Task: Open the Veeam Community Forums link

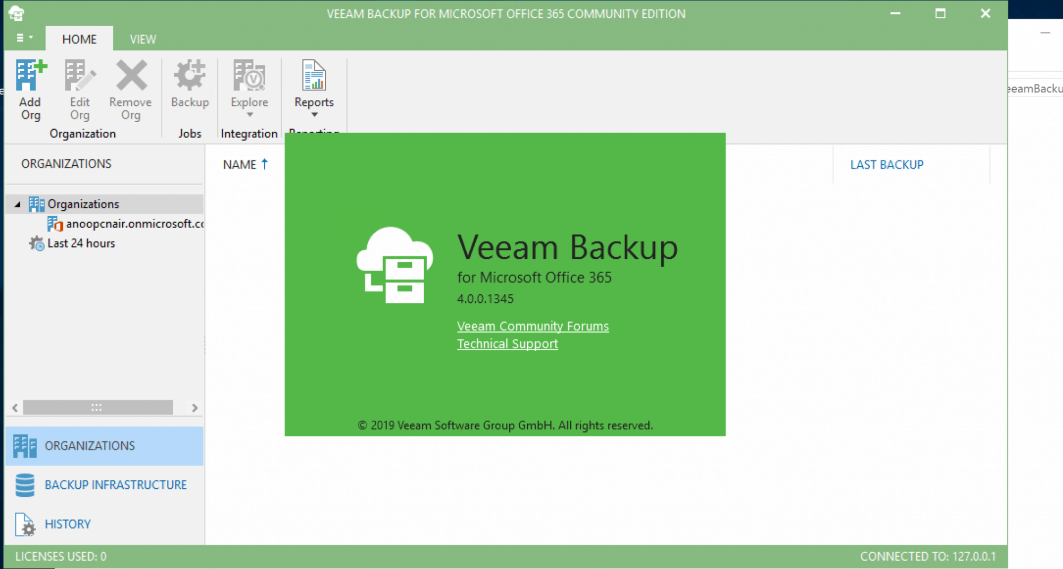Action: 533,326
